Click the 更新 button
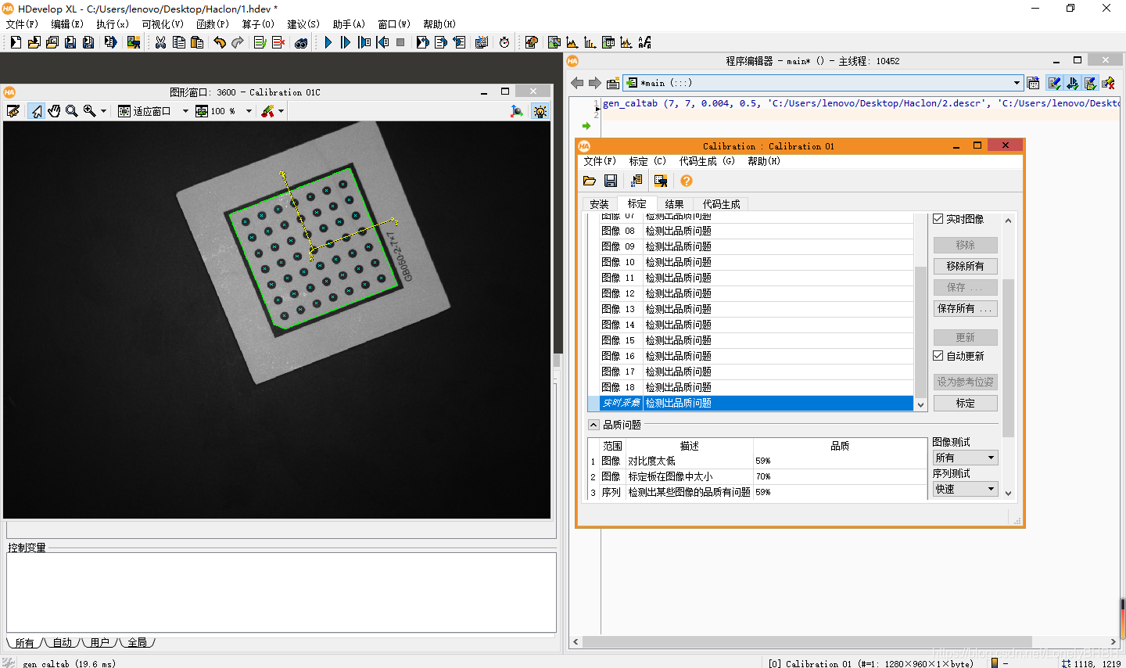This screenshot has height=668, width=1126. click(x=966, y=337)
